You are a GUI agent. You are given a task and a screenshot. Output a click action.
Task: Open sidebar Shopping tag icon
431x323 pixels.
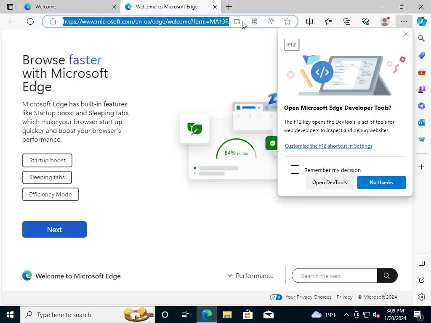[422, 56]
